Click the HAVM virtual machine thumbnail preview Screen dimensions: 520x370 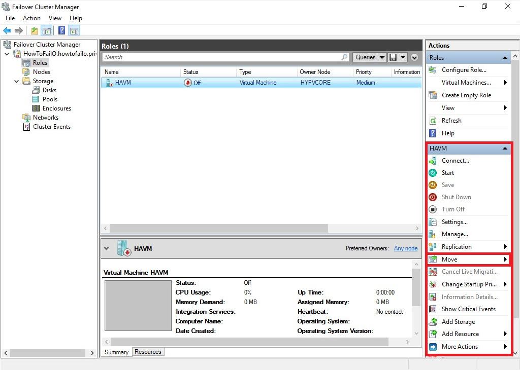[x=138, y=306]
